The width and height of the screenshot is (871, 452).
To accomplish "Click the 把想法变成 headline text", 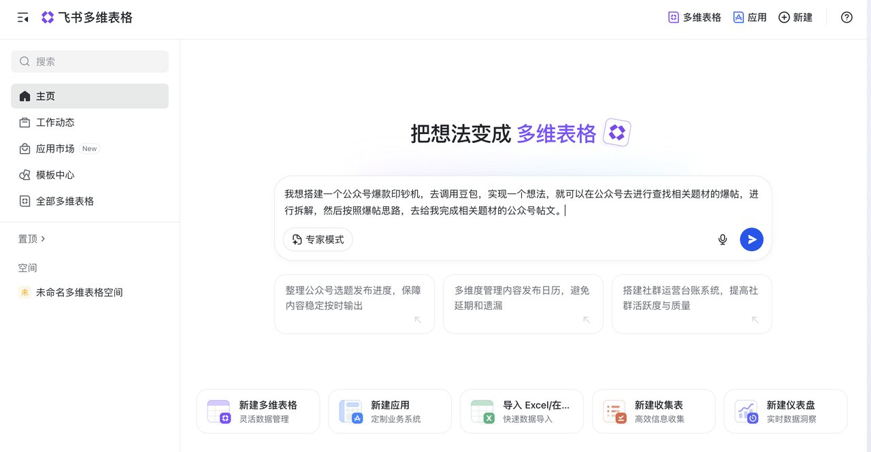I will click(x=461, y=133).
